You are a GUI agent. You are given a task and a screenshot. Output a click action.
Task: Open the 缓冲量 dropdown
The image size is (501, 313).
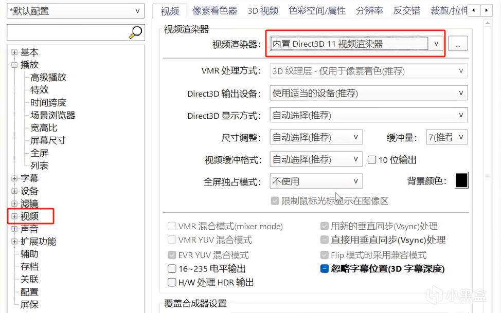coord(446,137)
